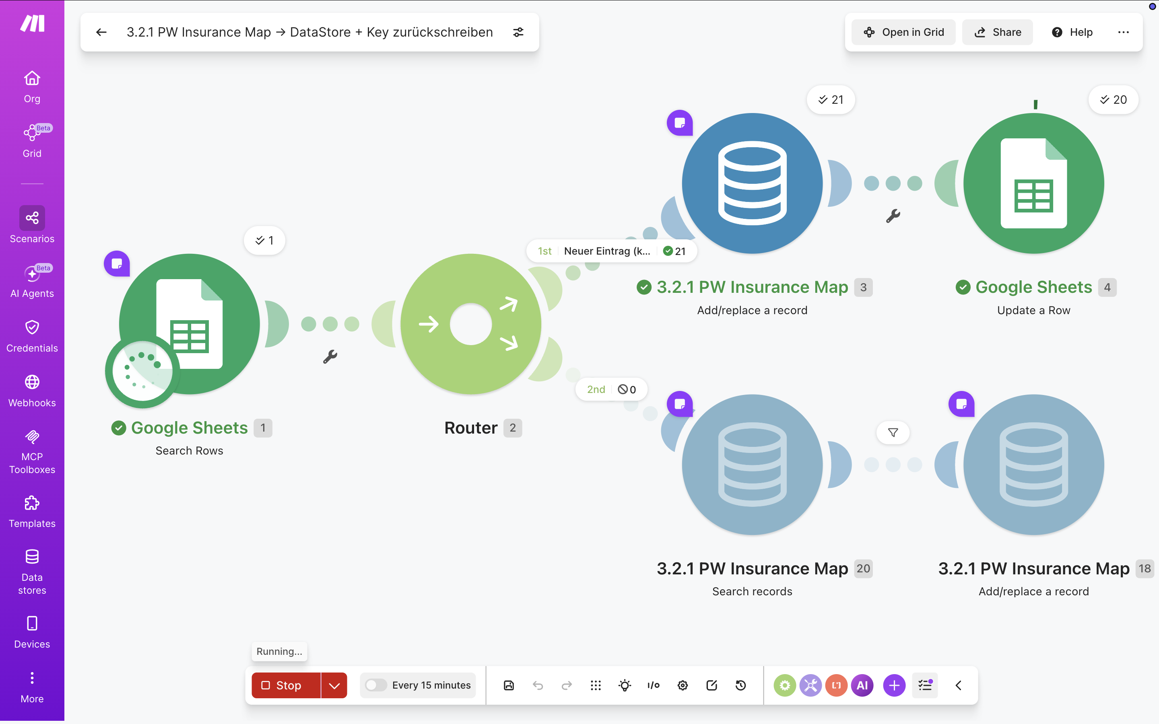1159x724 pixels.
Task: Click the wrench between module 3 and Google Sheets
Action: tap(893, 216)
